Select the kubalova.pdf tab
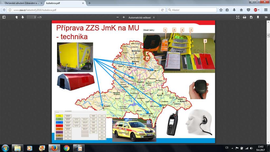This screenshot has width=270, height=152. click(64, 3)
